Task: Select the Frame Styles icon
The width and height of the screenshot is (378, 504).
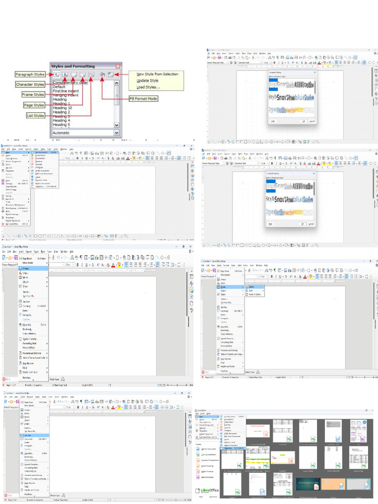Action: coord(73,74)
